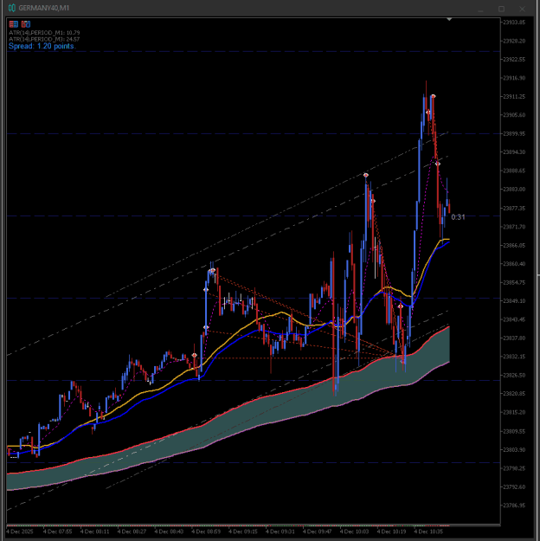Viewport: 540px width, 541px height.
Task: Click the 23883.00 price scale label
Action: (514, 189)
